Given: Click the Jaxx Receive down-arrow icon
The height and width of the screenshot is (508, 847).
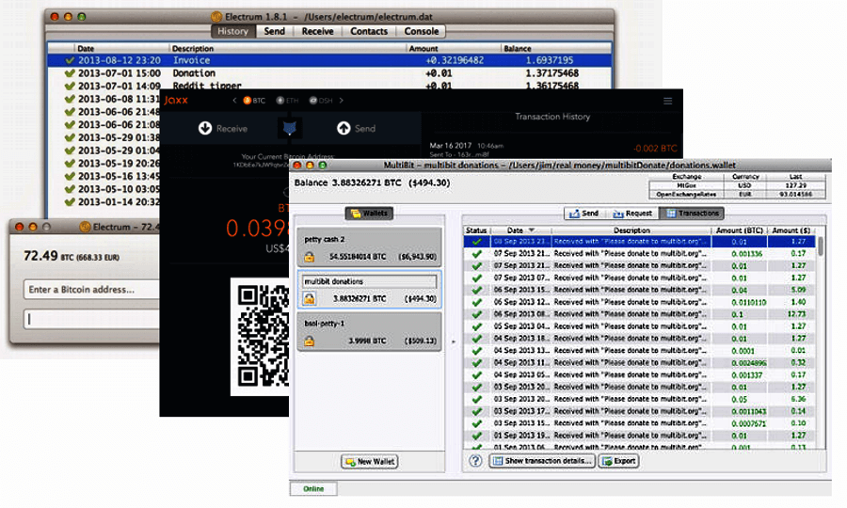Looking at the screenshot, I should [x=204, y=128].
